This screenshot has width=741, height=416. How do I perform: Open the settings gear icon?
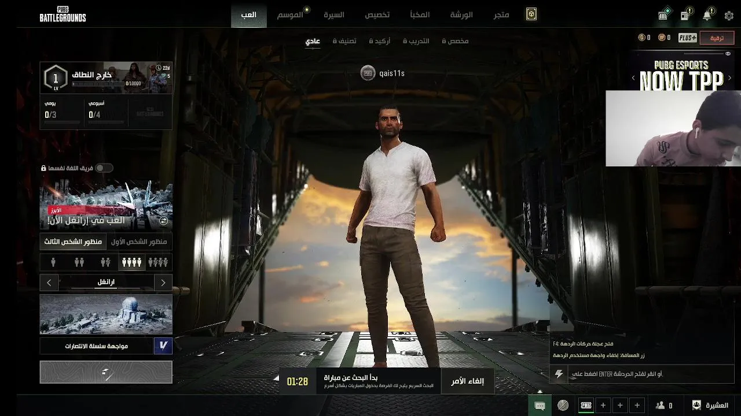coord(729,16)
